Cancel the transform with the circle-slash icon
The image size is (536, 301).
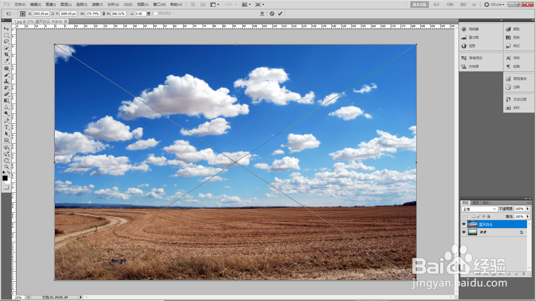pyautogui.click(x=272, y=13)
